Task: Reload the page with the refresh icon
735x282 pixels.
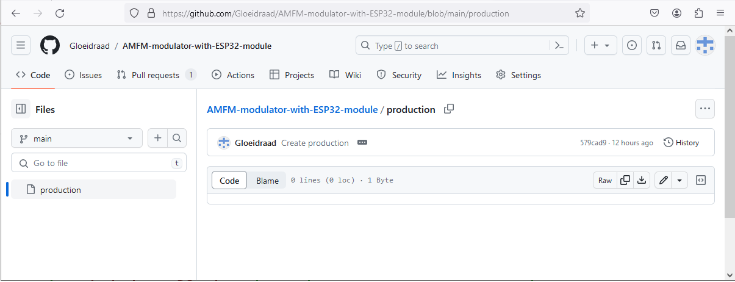Action: pos(59,13)
